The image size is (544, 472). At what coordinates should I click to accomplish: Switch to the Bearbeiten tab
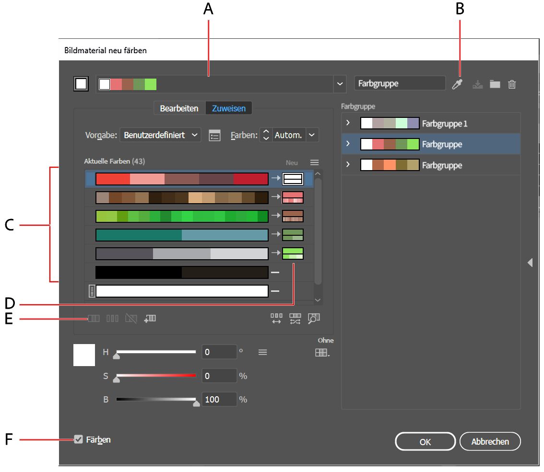click(x=179, y=108)
